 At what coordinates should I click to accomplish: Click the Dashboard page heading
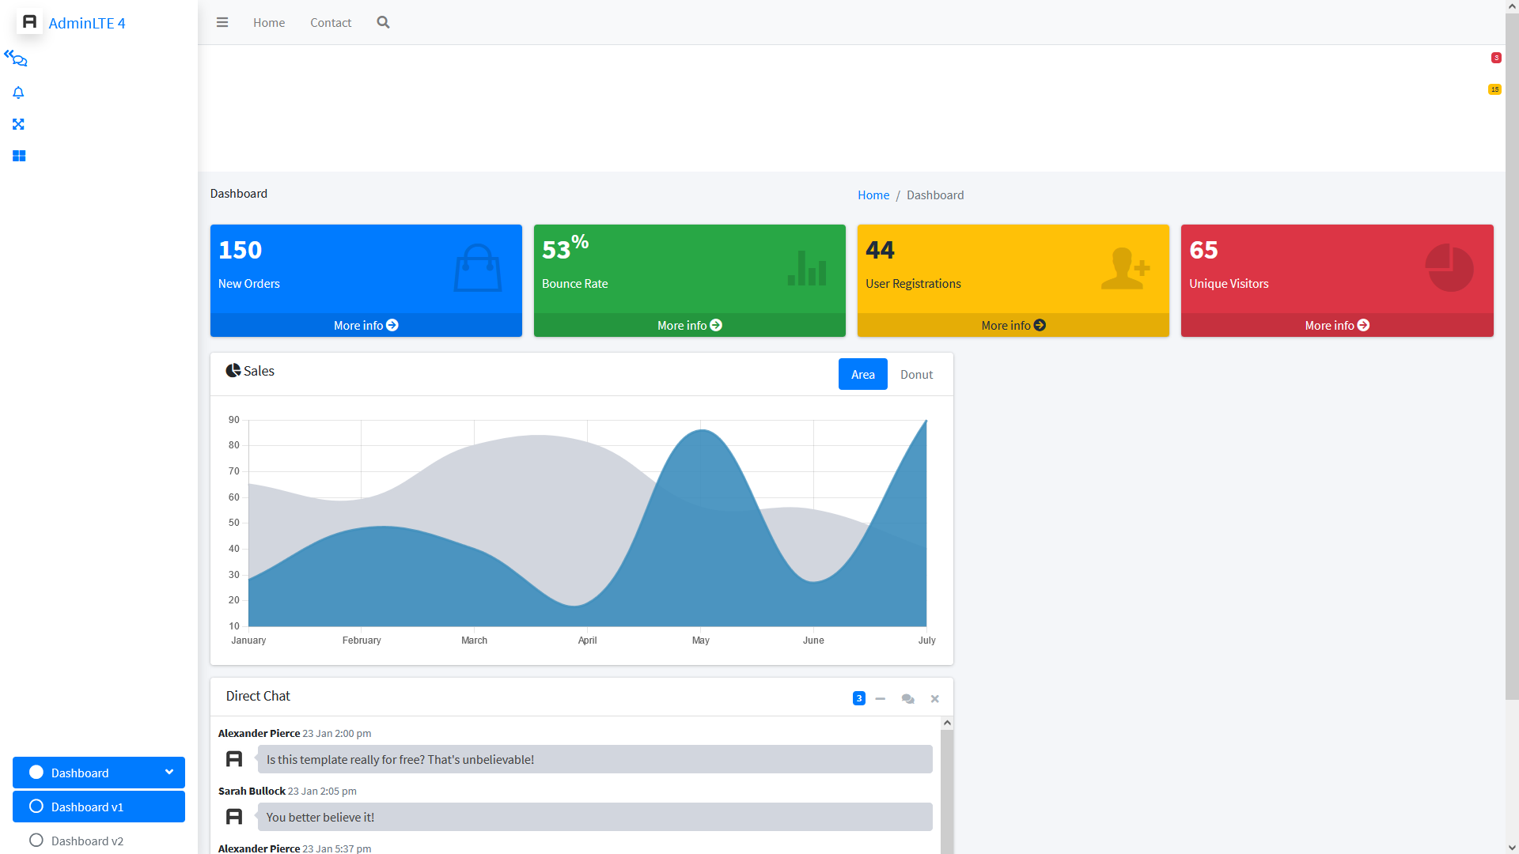click(x=239, y=193)
